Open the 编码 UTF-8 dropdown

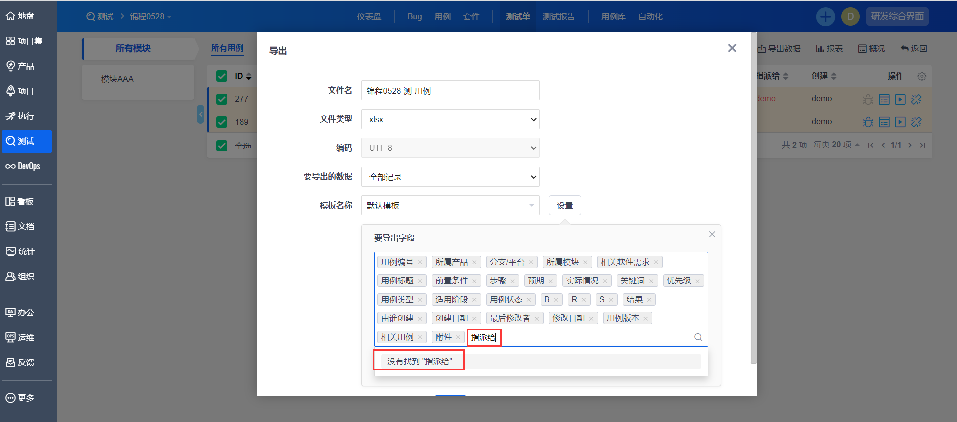click(450, 148)
